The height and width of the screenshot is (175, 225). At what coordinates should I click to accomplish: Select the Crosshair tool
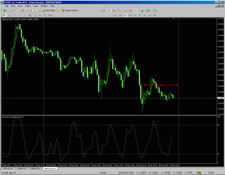tap(9, 15)
